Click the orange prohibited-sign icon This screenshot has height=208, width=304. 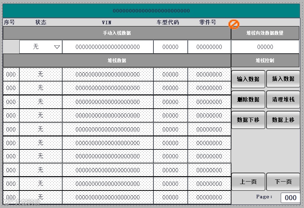point(234,24)
